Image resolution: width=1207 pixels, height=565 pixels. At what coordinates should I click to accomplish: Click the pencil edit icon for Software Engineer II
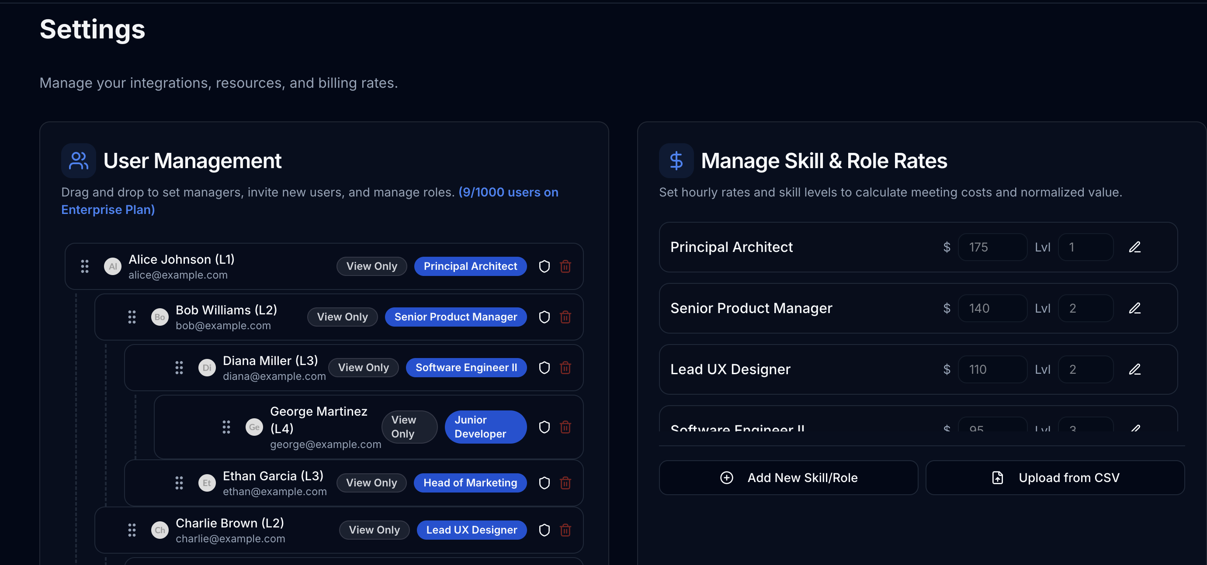pyautogui.click(x=1135, y=428)
